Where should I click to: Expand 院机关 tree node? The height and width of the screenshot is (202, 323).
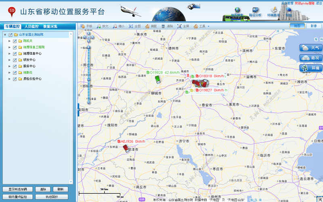click(x=9, y=41)
